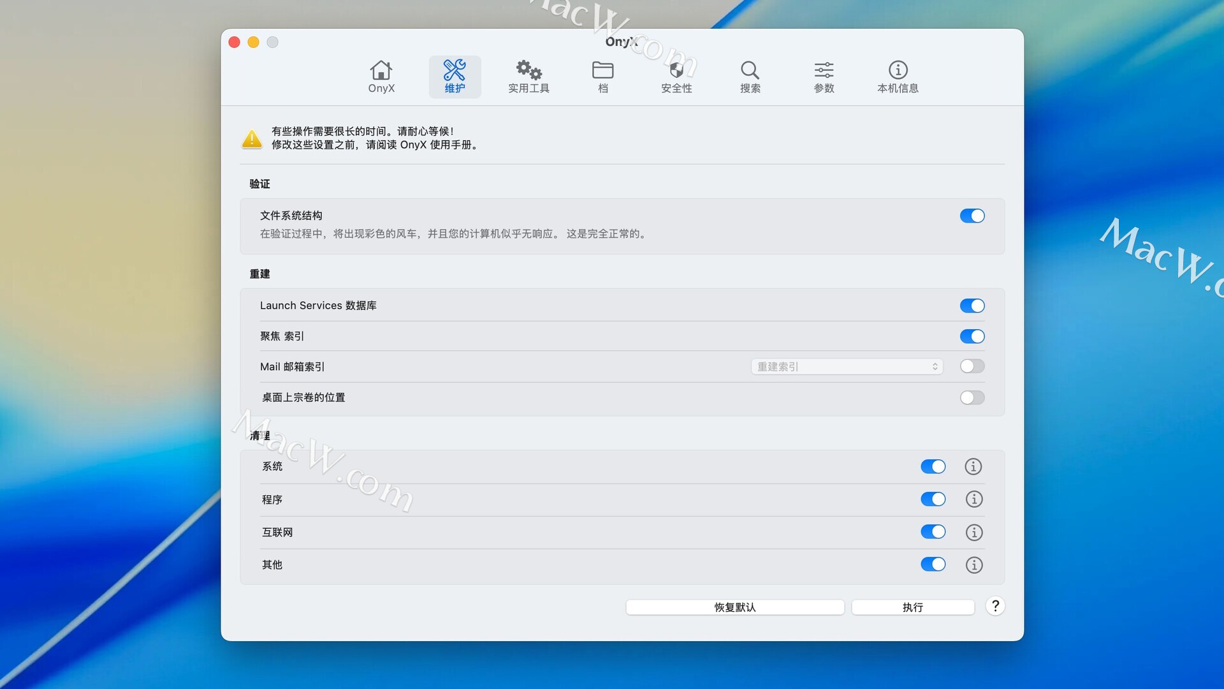Click the warning message about 使用手册
Image resolution: width=1224 pixels, height=689 pixels.
point(375,145)
